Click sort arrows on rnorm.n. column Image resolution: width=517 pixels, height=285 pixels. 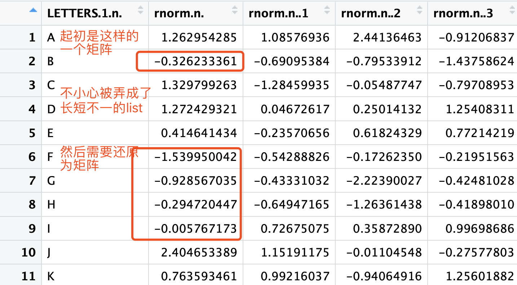pyautogui.click(x=235, y=10)
